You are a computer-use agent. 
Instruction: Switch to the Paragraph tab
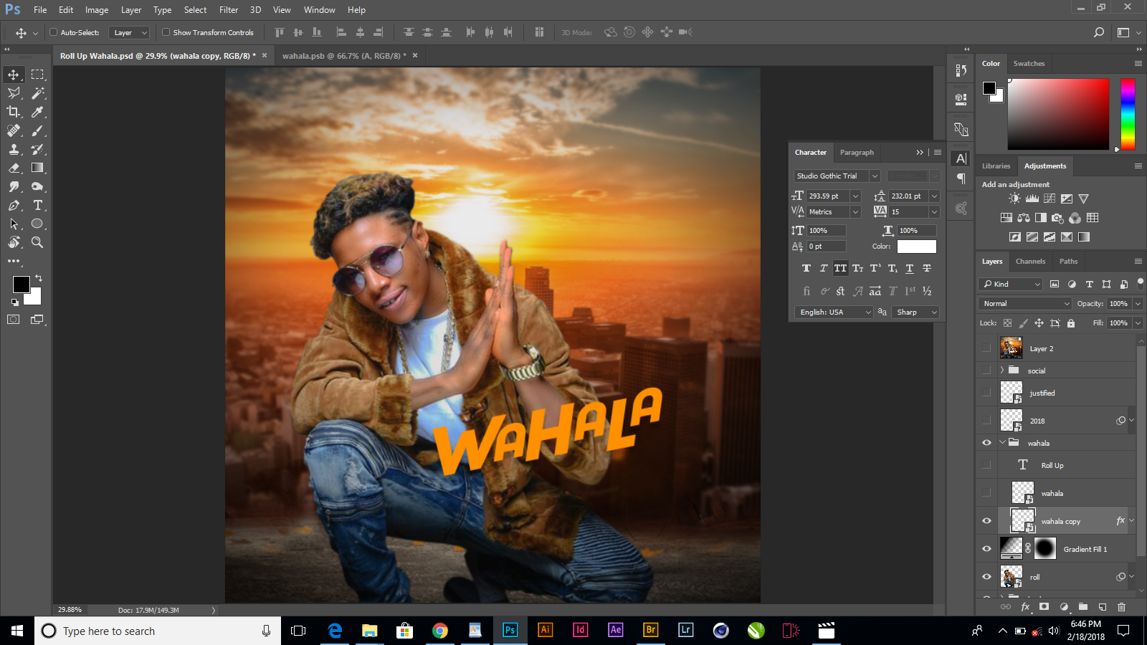tap(857, 153)
